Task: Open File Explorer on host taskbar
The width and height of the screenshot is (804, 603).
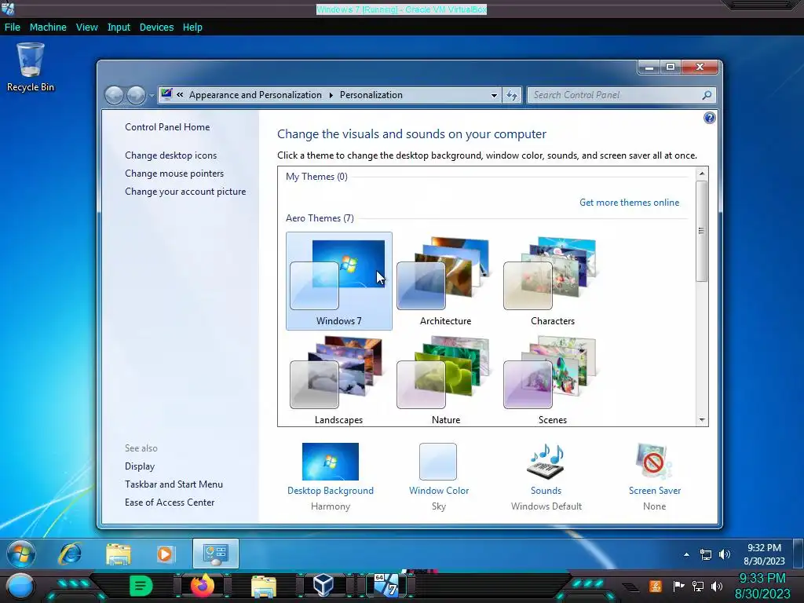Action: click(x=264, y=586)
